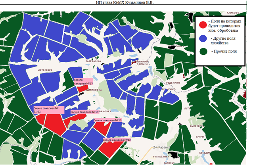
Task: Click the 'Свекла сахарная №19' field label
Action: click(x=84, y=112)
